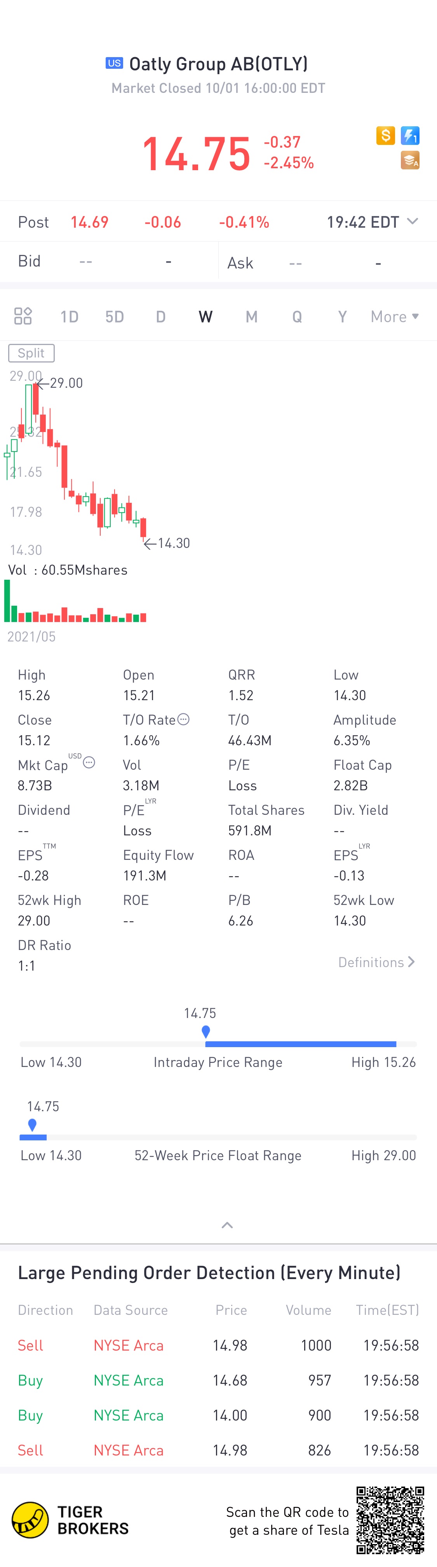Switch to the 1D chart tab
The width and height of the screenshot is (437, 1567).
point(69,316)
